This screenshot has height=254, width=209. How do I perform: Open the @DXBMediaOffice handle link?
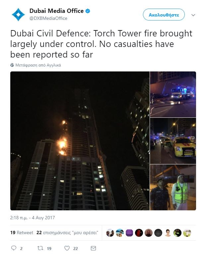(48, 18)
